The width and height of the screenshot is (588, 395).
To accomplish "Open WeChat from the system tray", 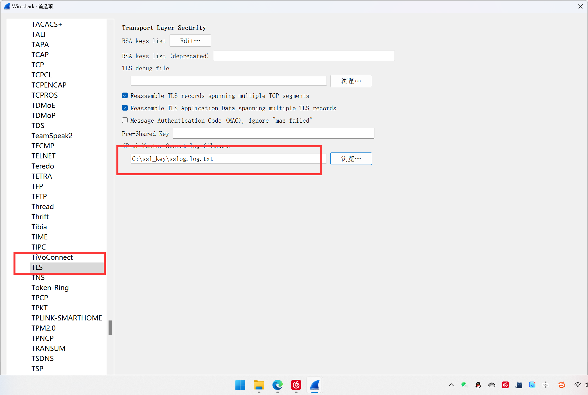I will [464, 385].
